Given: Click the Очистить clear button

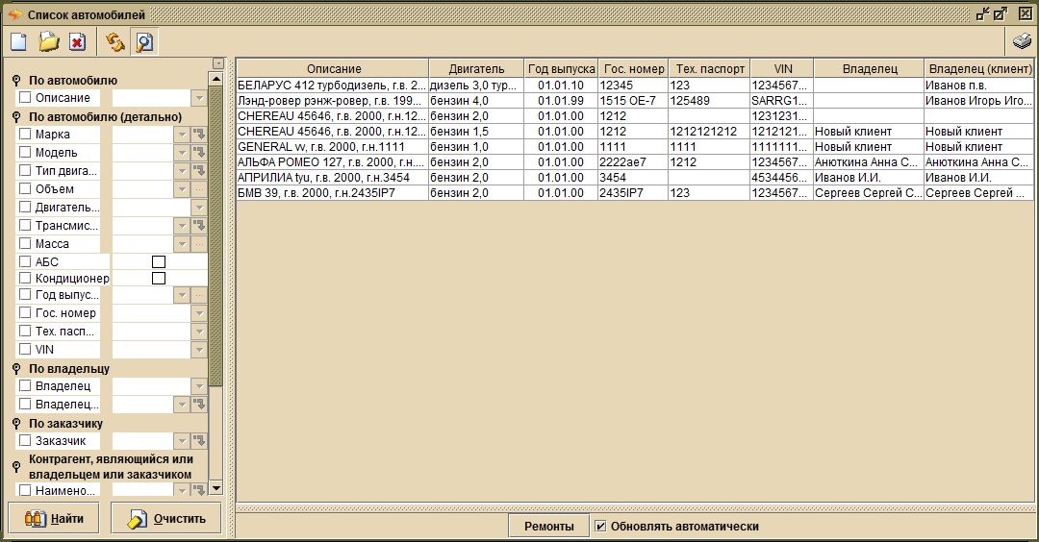Looking at the screenshot, I should point(167,519).
